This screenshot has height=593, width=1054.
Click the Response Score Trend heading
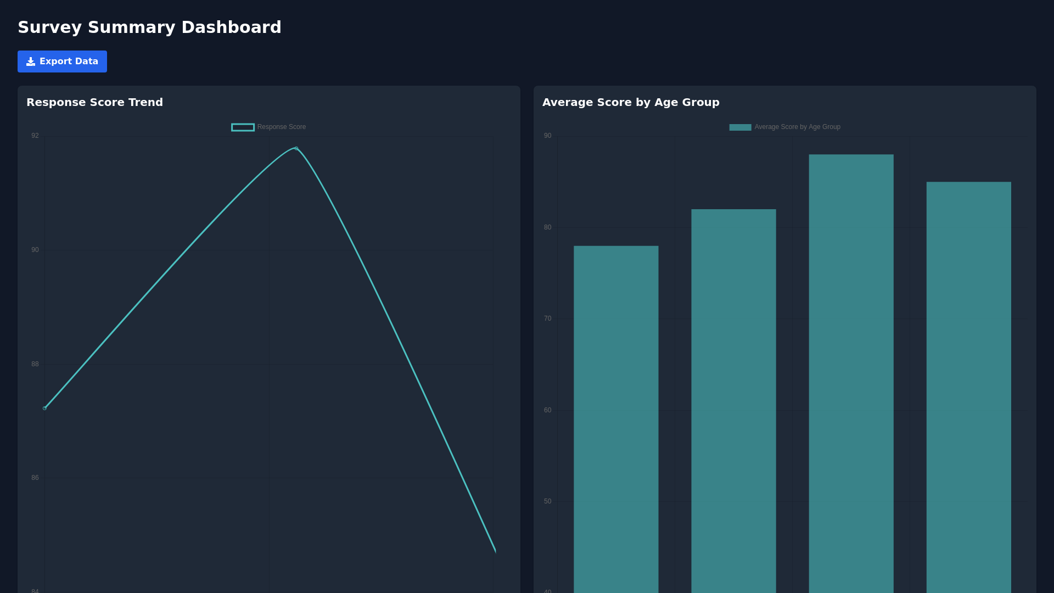94,102
